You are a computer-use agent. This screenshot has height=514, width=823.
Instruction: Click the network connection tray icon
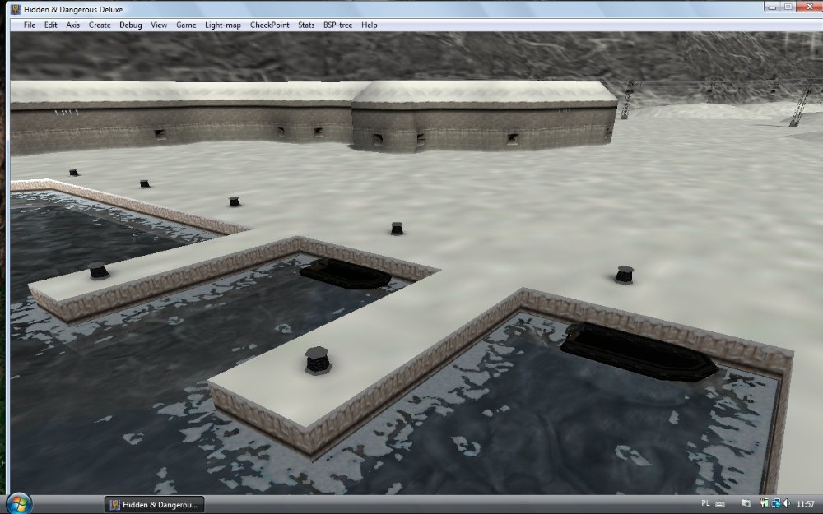click(774, 503)
